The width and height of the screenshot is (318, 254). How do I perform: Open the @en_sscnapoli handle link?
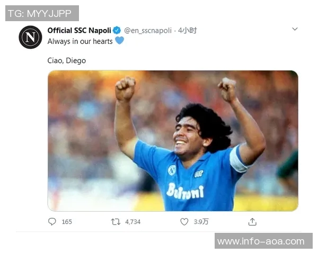pos(148,31)
